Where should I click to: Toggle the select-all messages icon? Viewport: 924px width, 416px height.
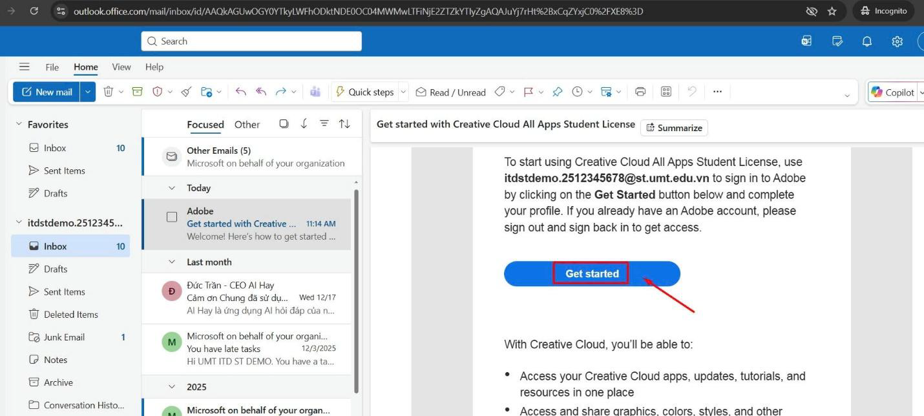(x=284, y=124)
